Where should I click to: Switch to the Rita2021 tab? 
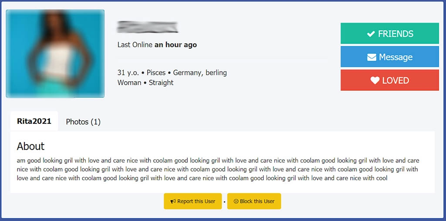34,121
